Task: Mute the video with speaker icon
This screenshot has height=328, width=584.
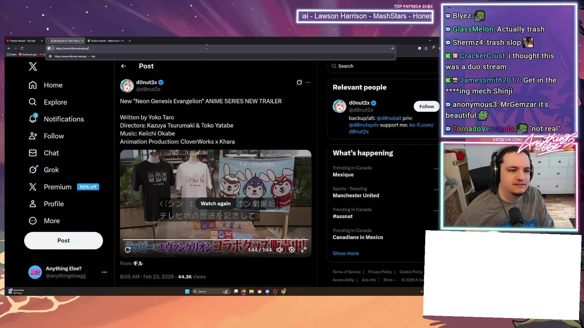Action: tap(280, 250)
